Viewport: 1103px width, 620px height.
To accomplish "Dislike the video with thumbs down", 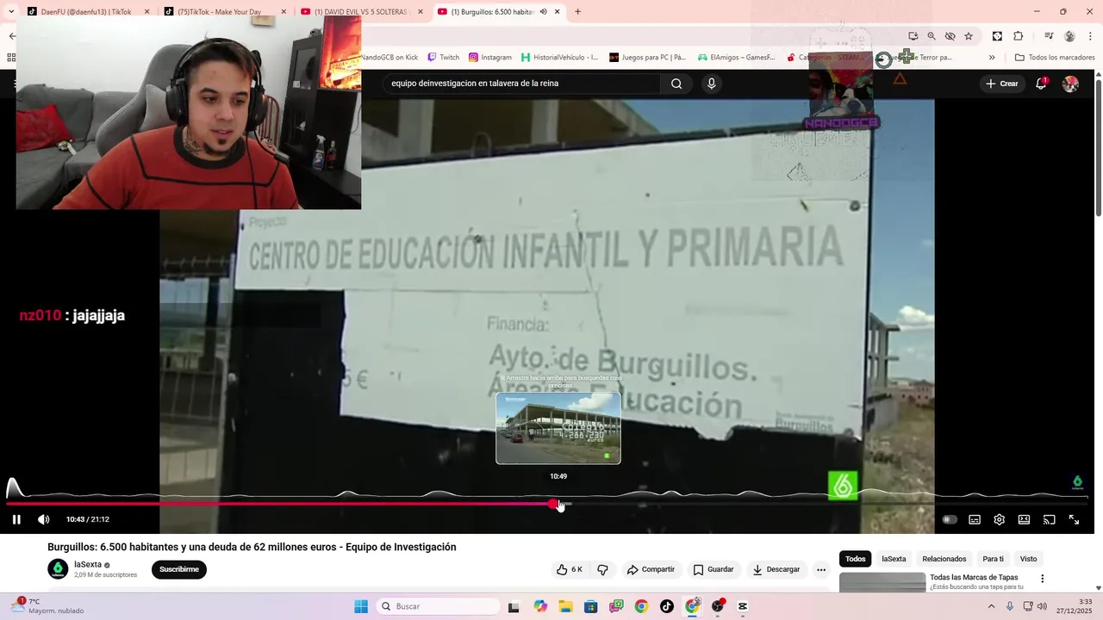I will (x=602, y=569).
